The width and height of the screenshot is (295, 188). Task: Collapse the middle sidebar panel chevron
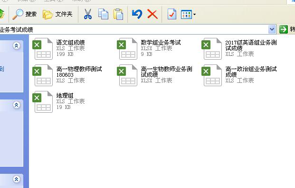tap(16, 105)
